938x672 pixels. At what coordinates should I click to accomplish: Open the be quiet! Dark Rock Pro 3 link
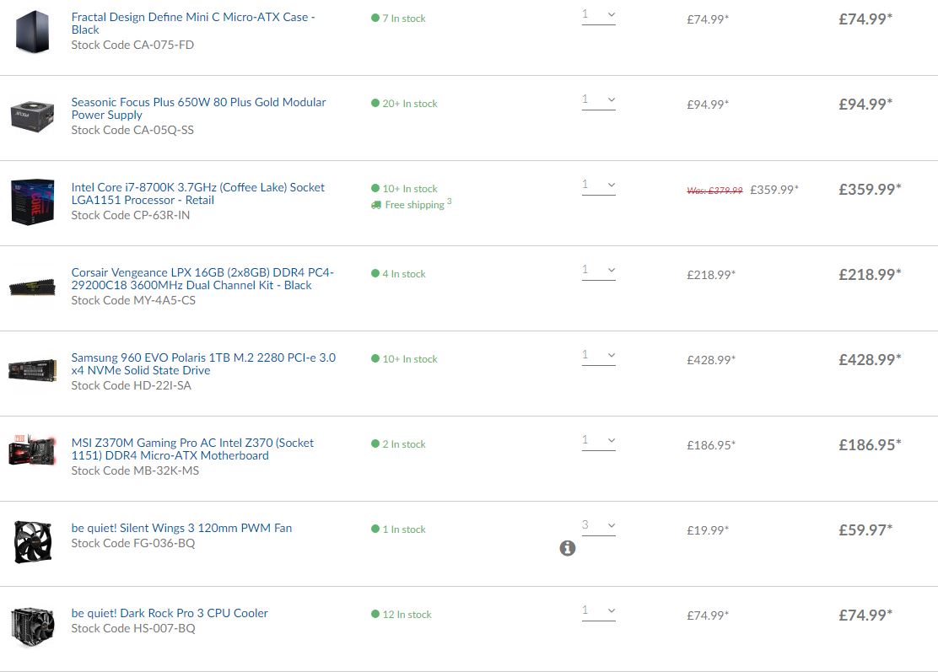tap(170, 613)
